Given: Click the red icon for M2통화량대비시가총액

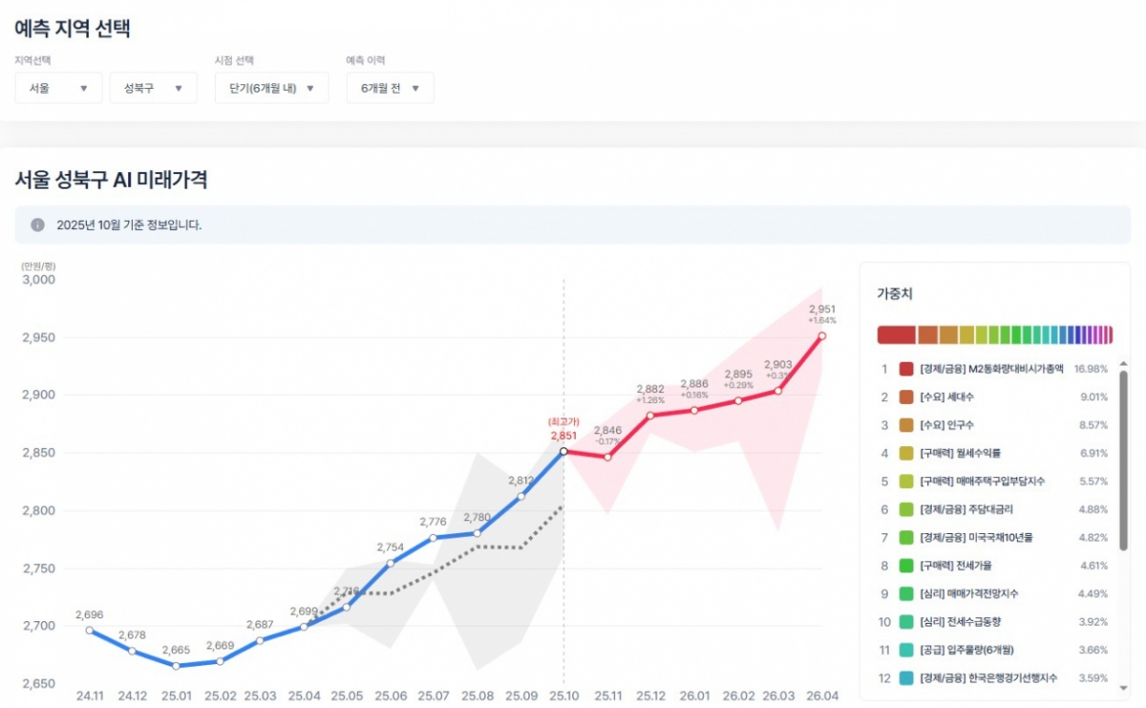Looking at the screenshot, I should coord(906,369).
